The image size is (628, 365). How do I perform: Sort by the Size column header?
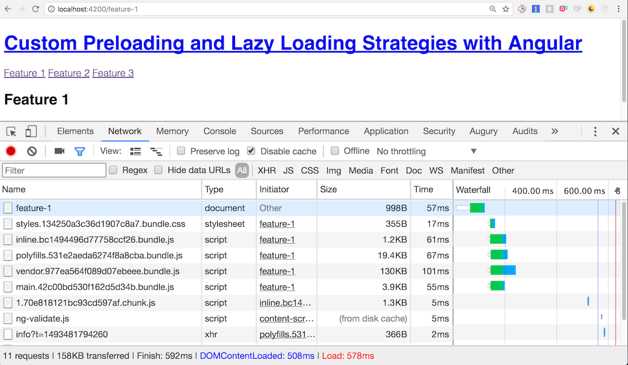pyautogui.click(x=364, y=190)
